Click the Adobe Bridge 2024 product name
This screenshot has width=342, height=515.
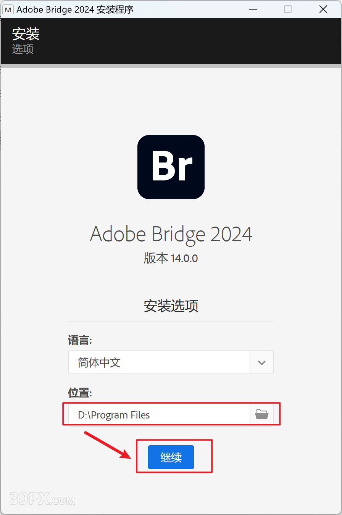[171, 233]
